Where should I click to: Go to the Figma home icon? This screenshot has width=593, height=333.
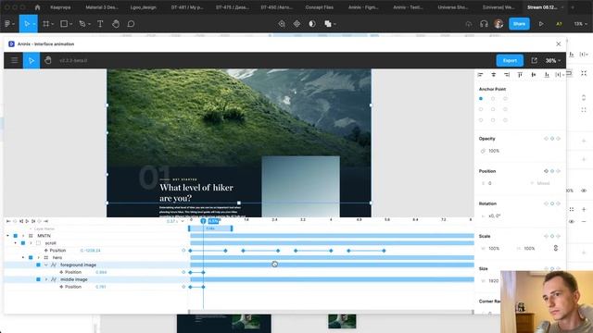37,7
